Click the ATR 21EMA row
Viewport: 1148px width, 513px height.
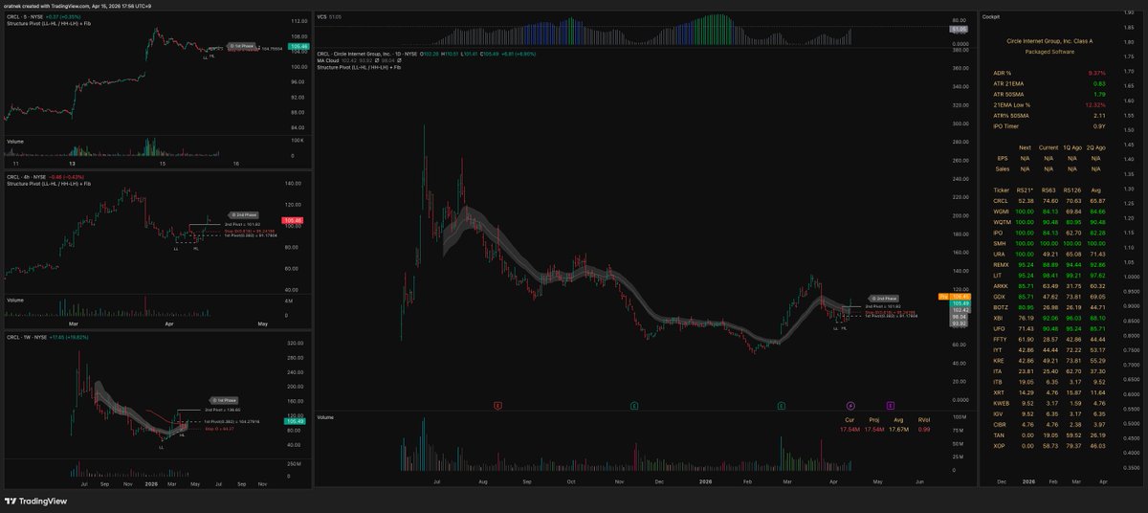(1049, 83)
